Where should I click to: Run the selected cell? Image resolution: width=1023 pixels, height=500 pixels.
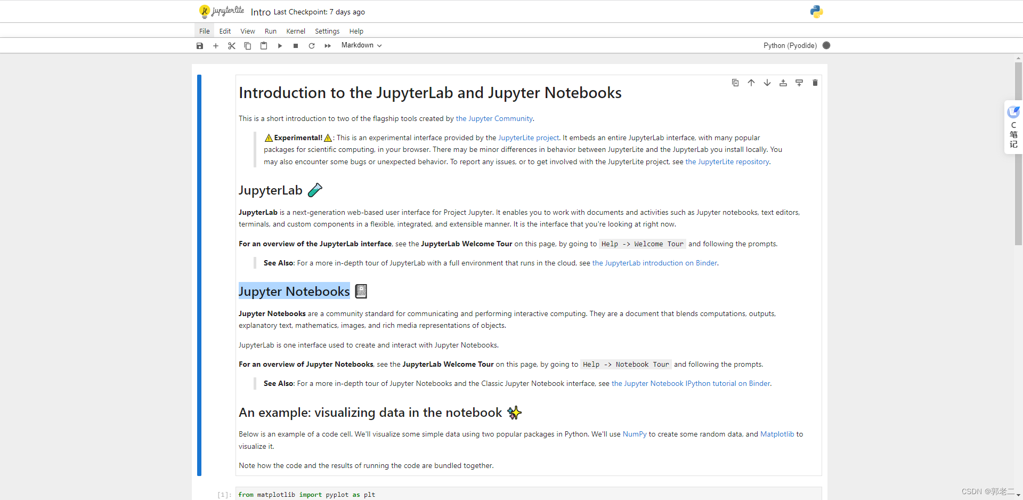tap(280, 46)
